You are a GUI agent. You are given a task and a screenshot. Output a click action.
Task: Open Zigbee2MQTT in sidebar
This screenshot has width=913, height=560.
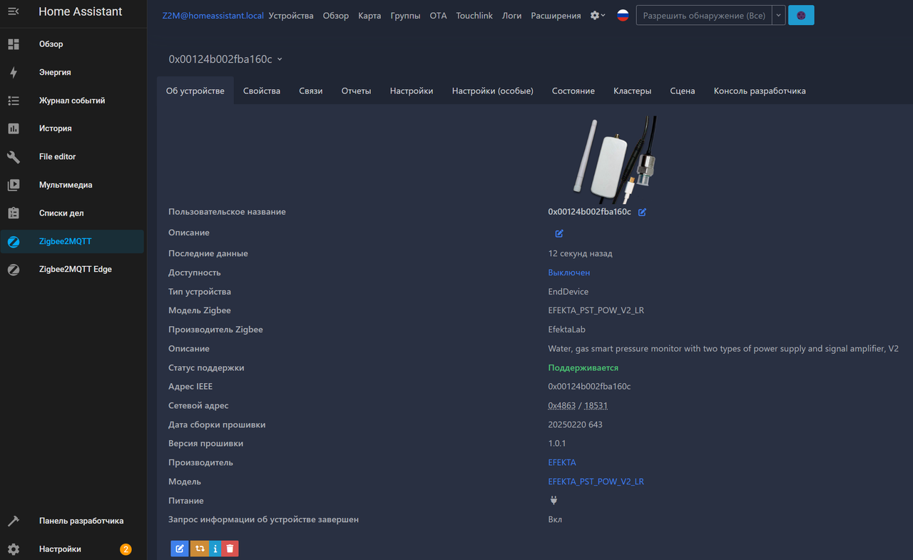pos(73,241)
